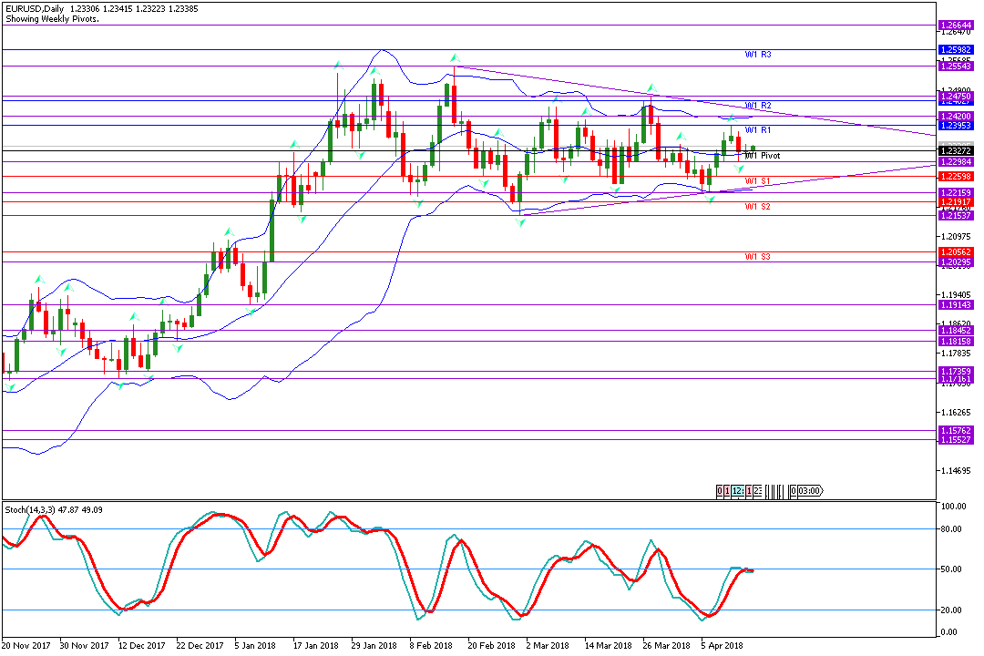
Task: Click the 0.00 stochastic scale value
Action: click(949, 632)
